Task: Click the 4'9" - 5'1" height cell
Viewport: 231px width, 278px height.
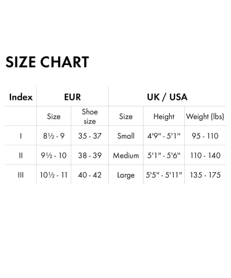Action: pos(164,136)
